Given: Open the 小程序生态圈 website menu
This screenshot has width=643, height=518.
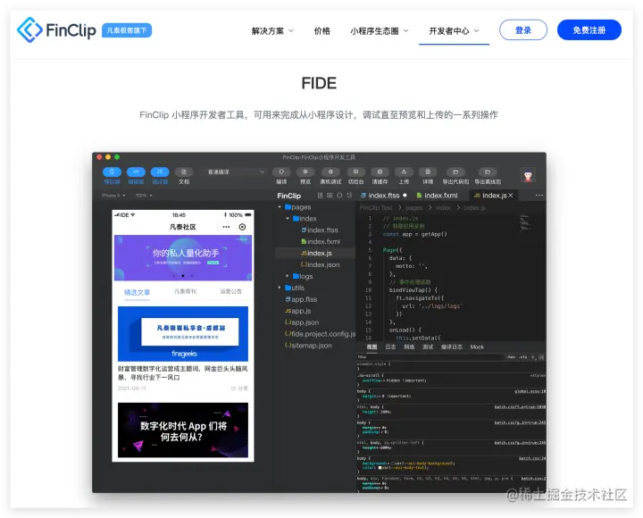Looking at the screenshot, I should click(x=379, y=31).
